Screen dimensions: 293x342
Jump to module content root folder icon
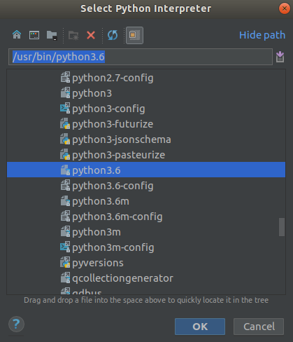(52, 35)
